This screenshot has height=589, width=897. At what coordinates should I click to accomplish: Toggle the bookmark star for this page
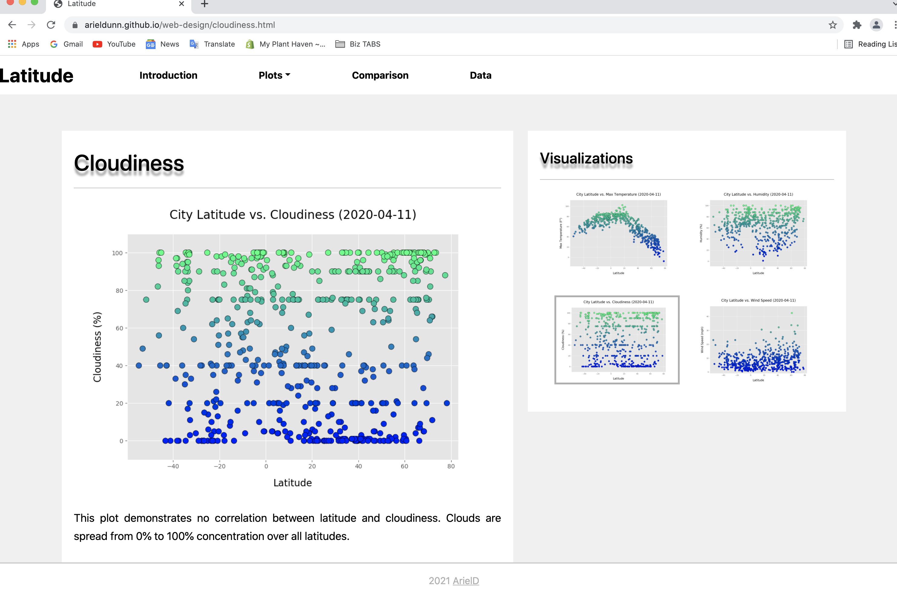coord(832,25)
